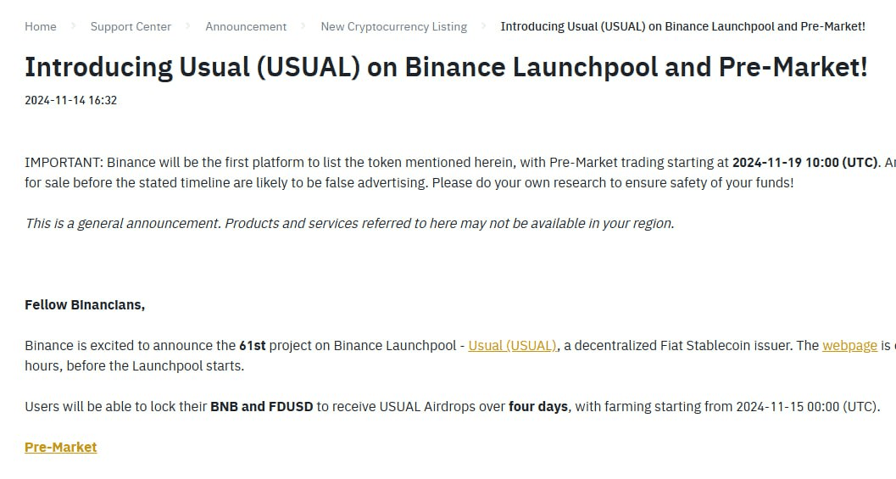896x479 pixels.
Task: Go to the Home breadcrumb
Action: (x=41, y=26)
